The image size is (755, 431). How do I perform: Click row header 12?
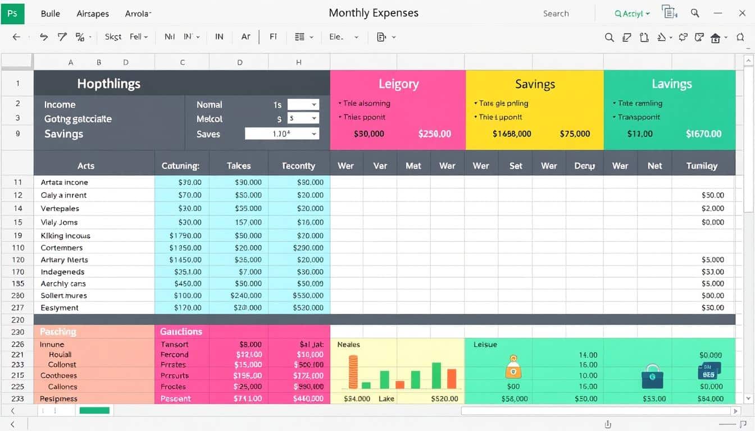[x=17, y=195]
